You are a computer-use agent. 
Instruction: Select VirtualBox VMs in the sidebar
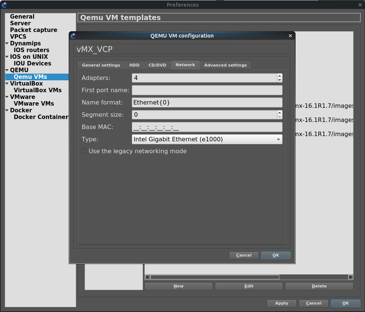click(38, 90)
